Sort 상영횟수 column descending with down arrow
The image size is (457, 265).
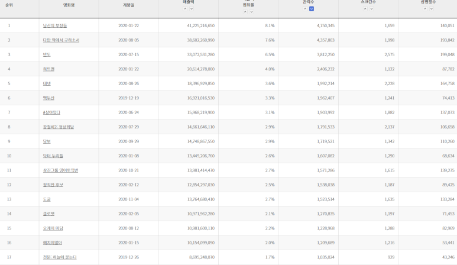point(432,9)
